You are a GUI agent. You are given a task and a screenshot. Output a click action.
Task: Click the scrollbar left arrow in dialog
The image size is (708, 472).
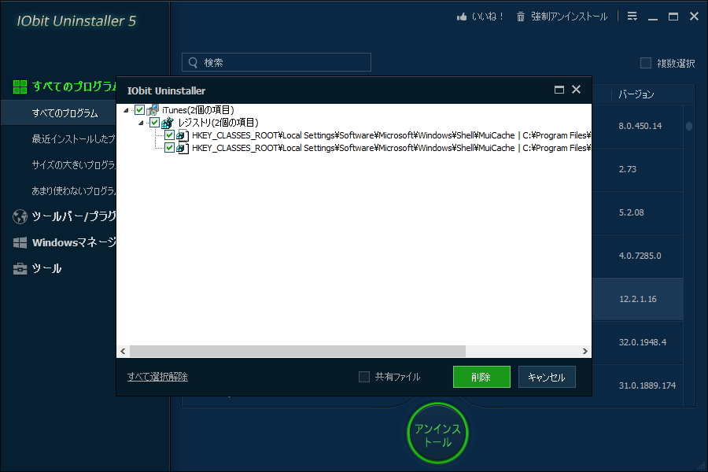123,352
